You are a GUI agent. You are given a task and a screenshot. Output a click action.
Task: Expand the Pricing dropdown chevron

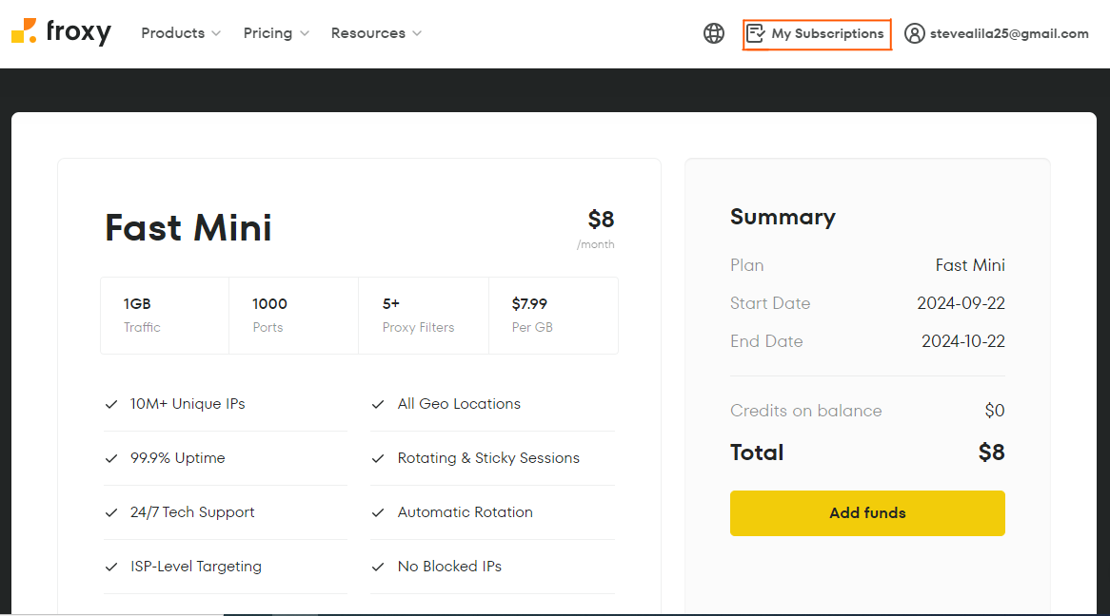pos(305,33)
